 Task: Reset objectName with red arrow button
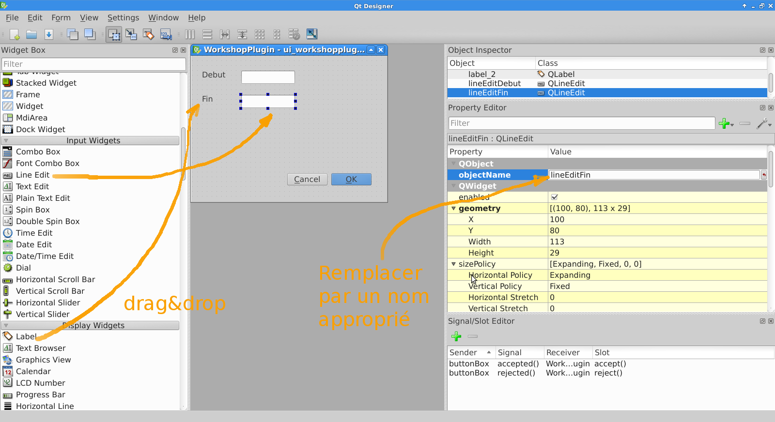[764, 175]
